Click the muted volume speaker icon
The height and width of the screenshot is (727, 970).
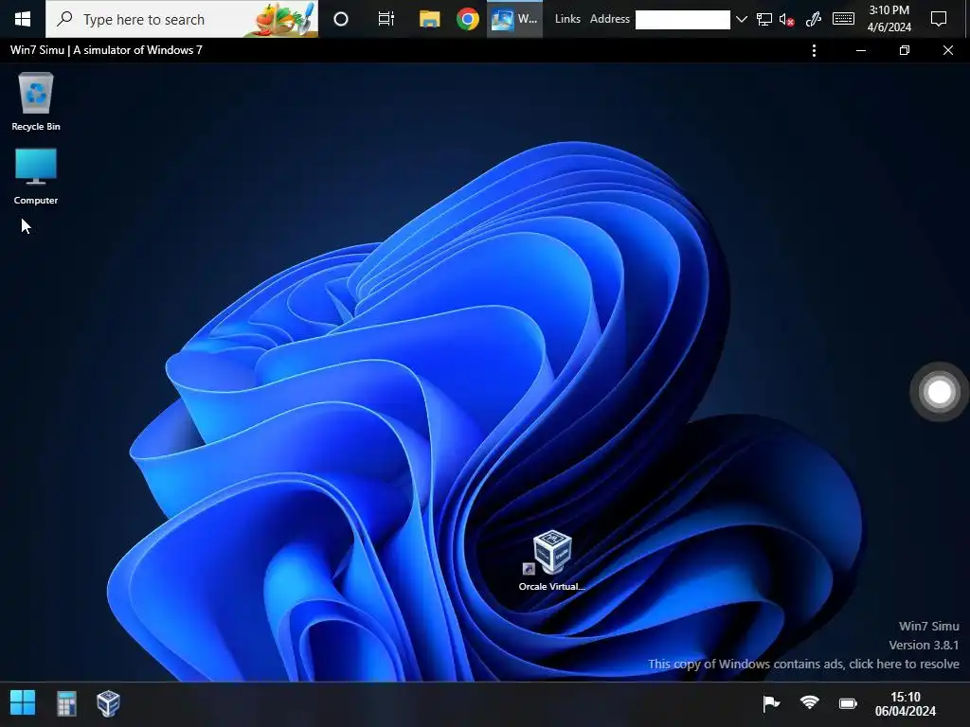pyautogui.click(x=786, y=20)
